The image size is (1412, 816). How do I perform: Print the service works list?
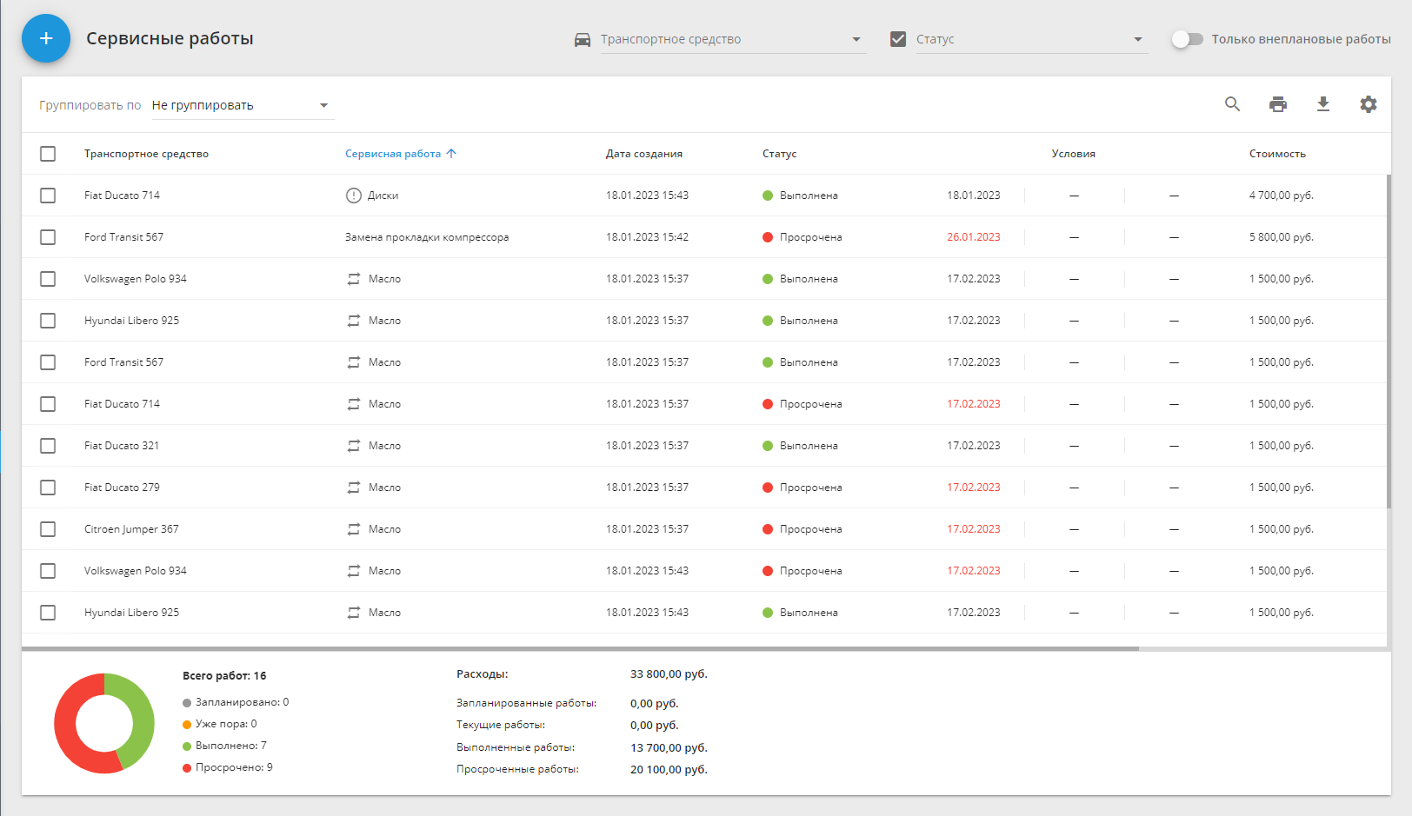[1277, 104]
